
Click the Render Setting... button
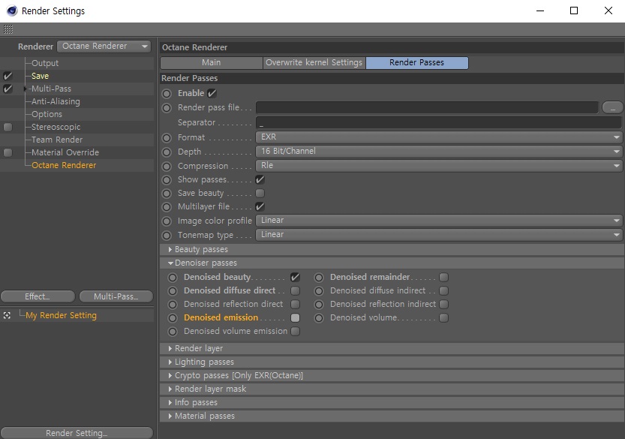point(77,433)
